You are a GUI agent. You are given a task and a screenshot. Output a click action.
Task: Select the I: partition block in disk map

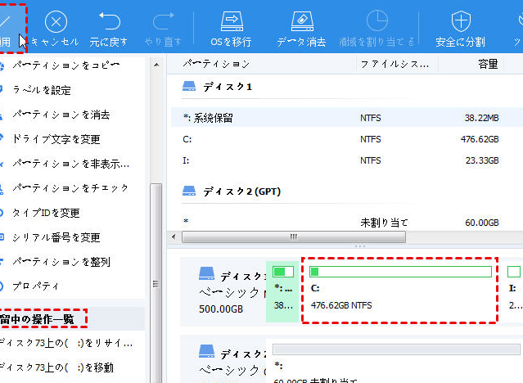[512, 291]
